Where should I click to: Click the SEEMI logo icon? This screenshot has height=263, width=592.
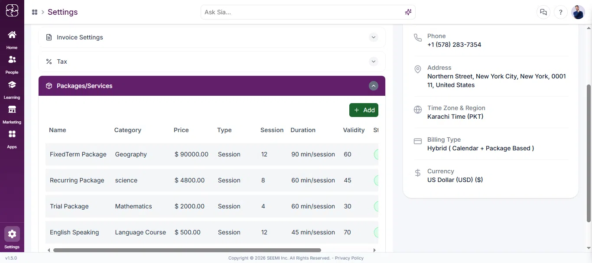pos(12,10)
